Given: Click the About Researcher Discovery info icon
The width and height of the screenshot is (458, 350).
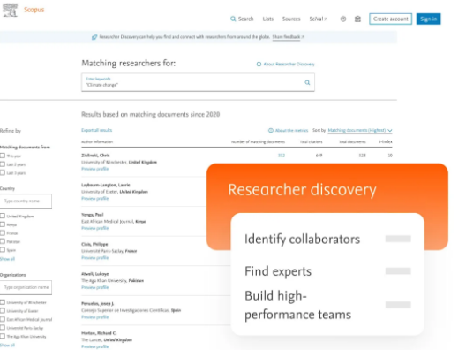Looking at the screenshot, I should click(x=259, y=64).
